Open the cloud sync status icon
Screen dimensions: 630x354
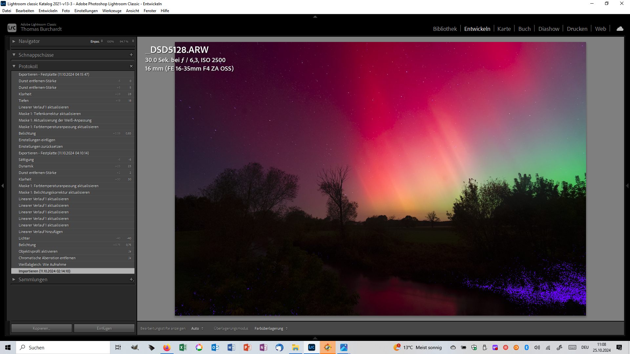coord(620,29)
